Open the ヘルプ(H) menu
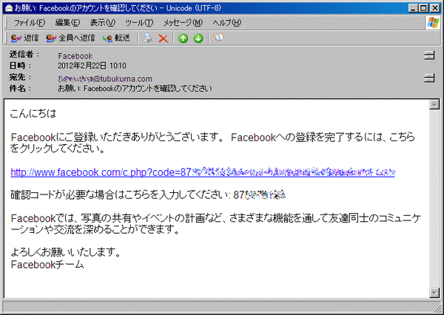 coord(227,23)
